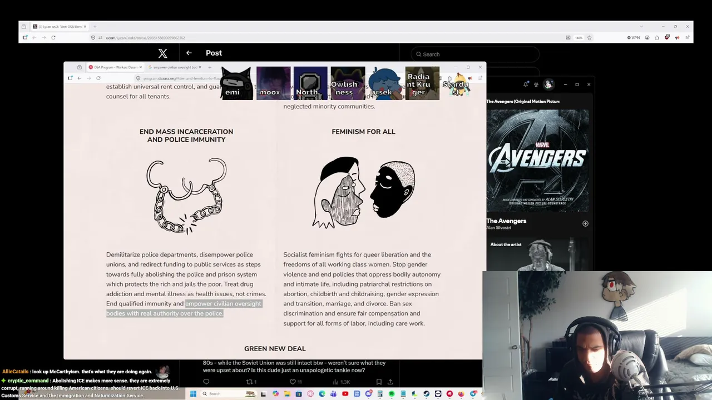
Task: Bookmark the tweet
Action: coord(379,382)
